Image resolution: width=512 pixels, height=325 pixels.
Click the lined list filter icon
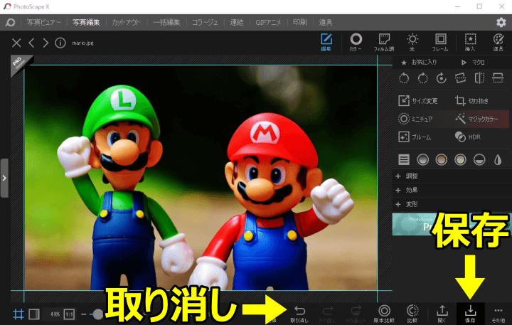coord(404,159)
